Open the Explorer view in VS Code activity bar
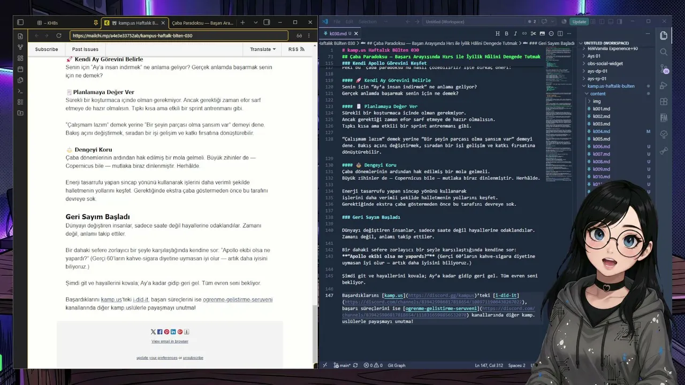Image resolution: width=685 pixels, height=385 pixels. [664, 35]
